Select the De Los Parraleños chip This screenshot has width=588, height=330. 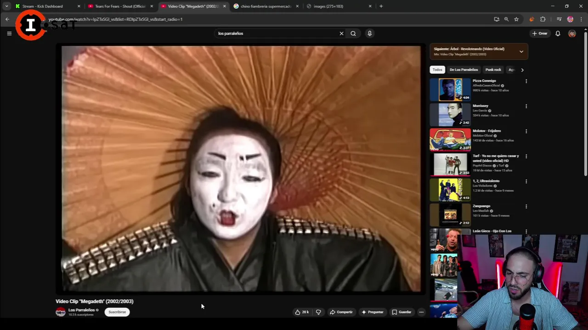click(464, 70)
